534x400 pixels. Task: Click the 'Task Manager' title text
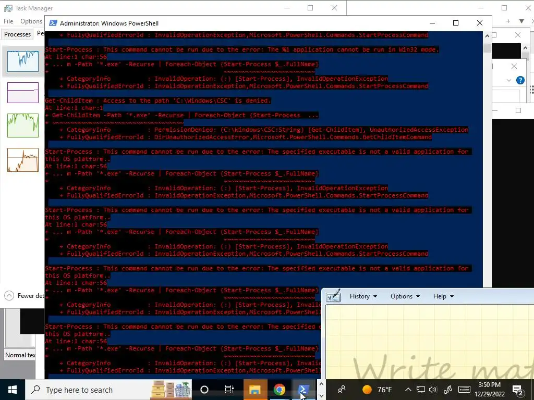34,8
